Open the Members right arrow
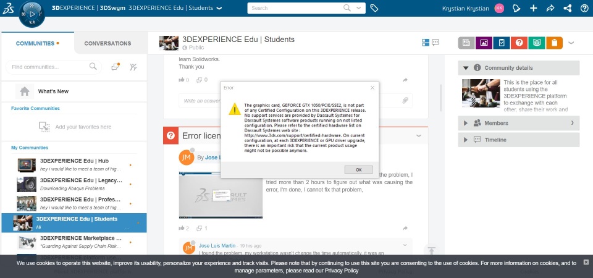This screenshot has width=593, height=278. click(572, 122)
